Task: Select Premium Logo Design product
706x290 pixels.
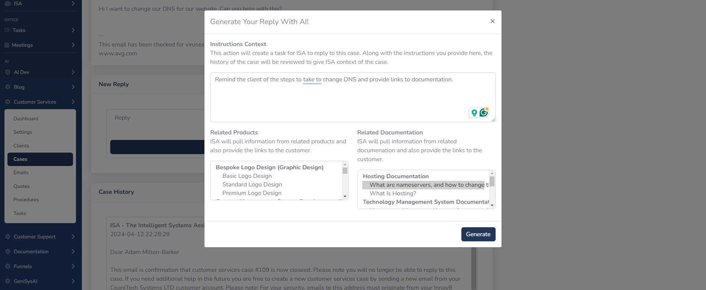Action: [252, 193]
